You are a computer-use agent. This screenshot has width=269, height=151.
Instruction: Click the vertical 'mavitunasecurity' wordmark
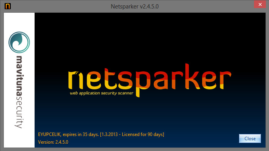point(19,92)
